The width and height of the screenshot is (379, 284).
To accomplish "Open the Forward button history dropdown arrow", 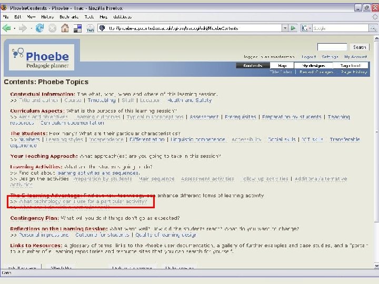I will (31, 28).
